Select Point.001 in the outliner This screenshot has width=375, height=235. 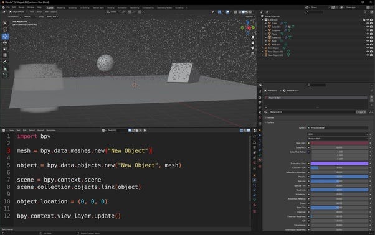(x=276, y=45)
